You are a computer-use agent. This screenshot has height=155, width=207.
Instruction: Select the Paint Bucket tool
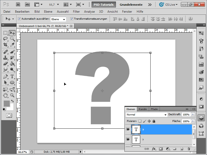12,64
